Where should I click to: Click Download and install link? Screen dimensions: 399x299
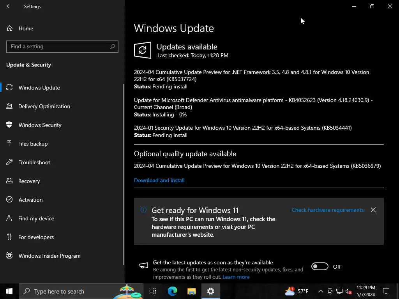[159, 181]
